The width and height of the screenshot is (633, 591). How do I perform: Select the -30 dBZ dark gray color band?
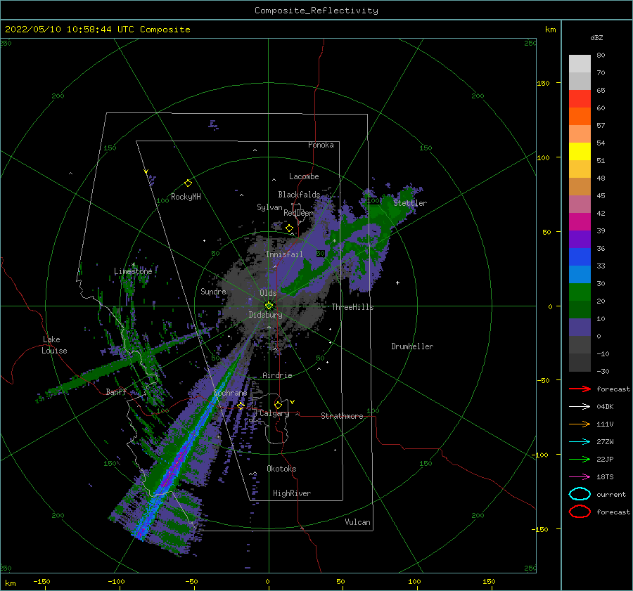pyautogui.click(x=580, y=363)
